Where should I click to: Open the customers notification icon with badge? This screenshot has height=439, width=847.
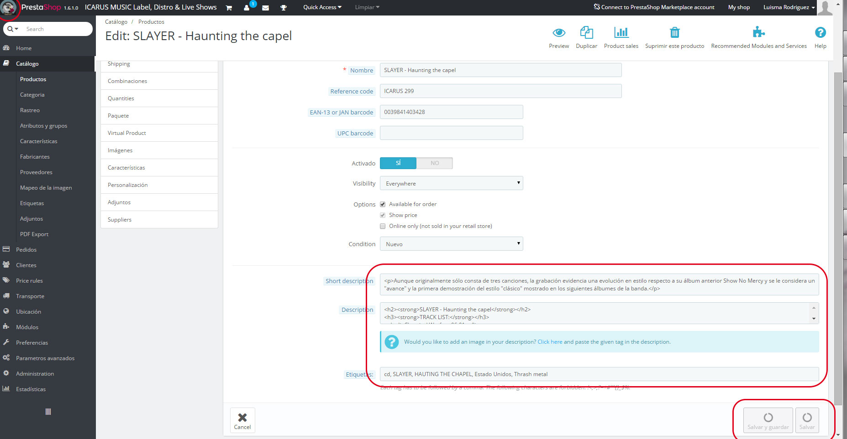click(247, 7)
